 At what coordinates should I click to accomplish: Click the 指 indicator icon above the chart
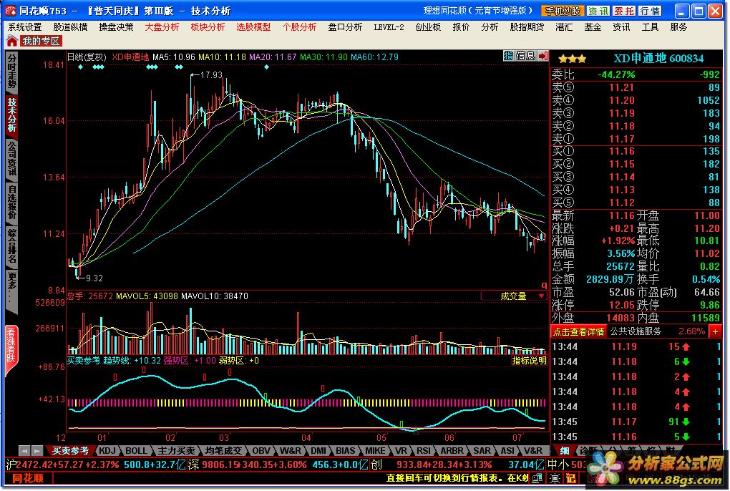(x=508, y=56)
